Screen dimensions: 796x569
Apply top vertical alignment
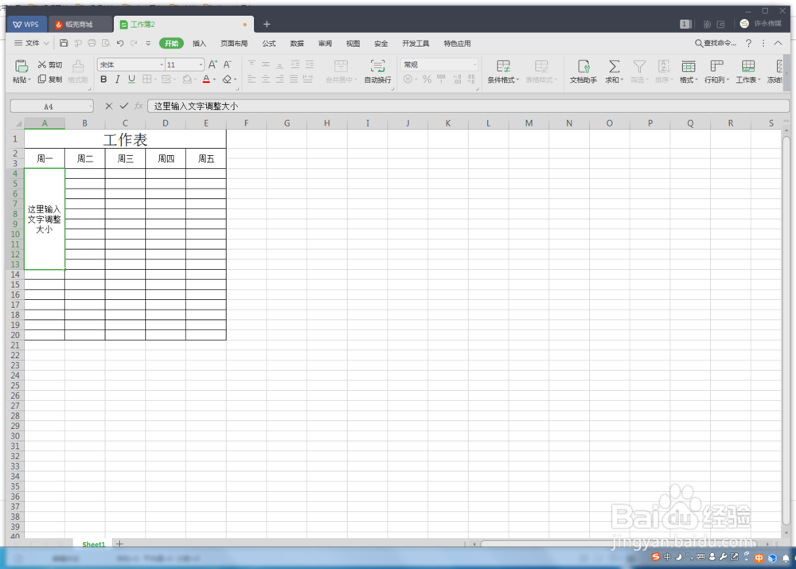(252, 64)
